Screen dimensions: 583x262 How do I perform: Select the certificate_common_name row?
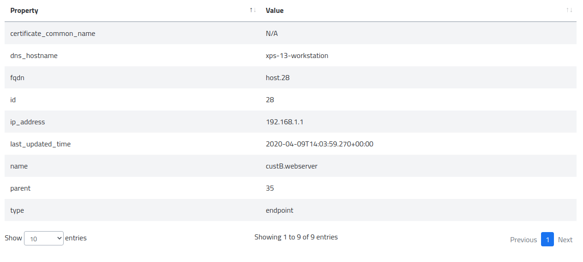53,34
